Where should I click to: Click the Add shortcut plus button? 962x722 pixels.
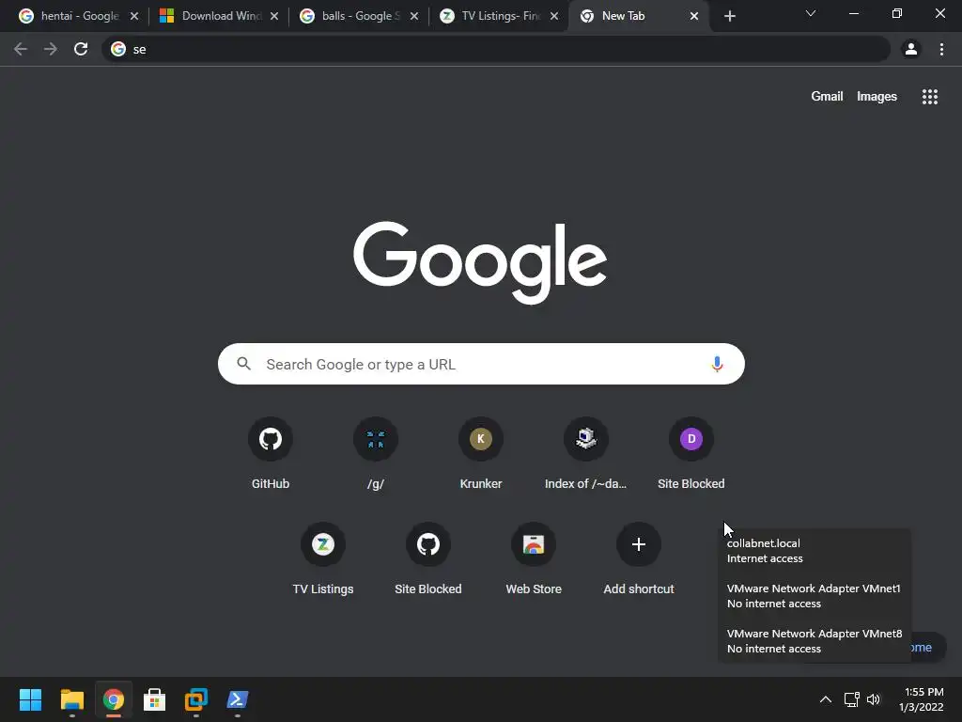point(639,544)
